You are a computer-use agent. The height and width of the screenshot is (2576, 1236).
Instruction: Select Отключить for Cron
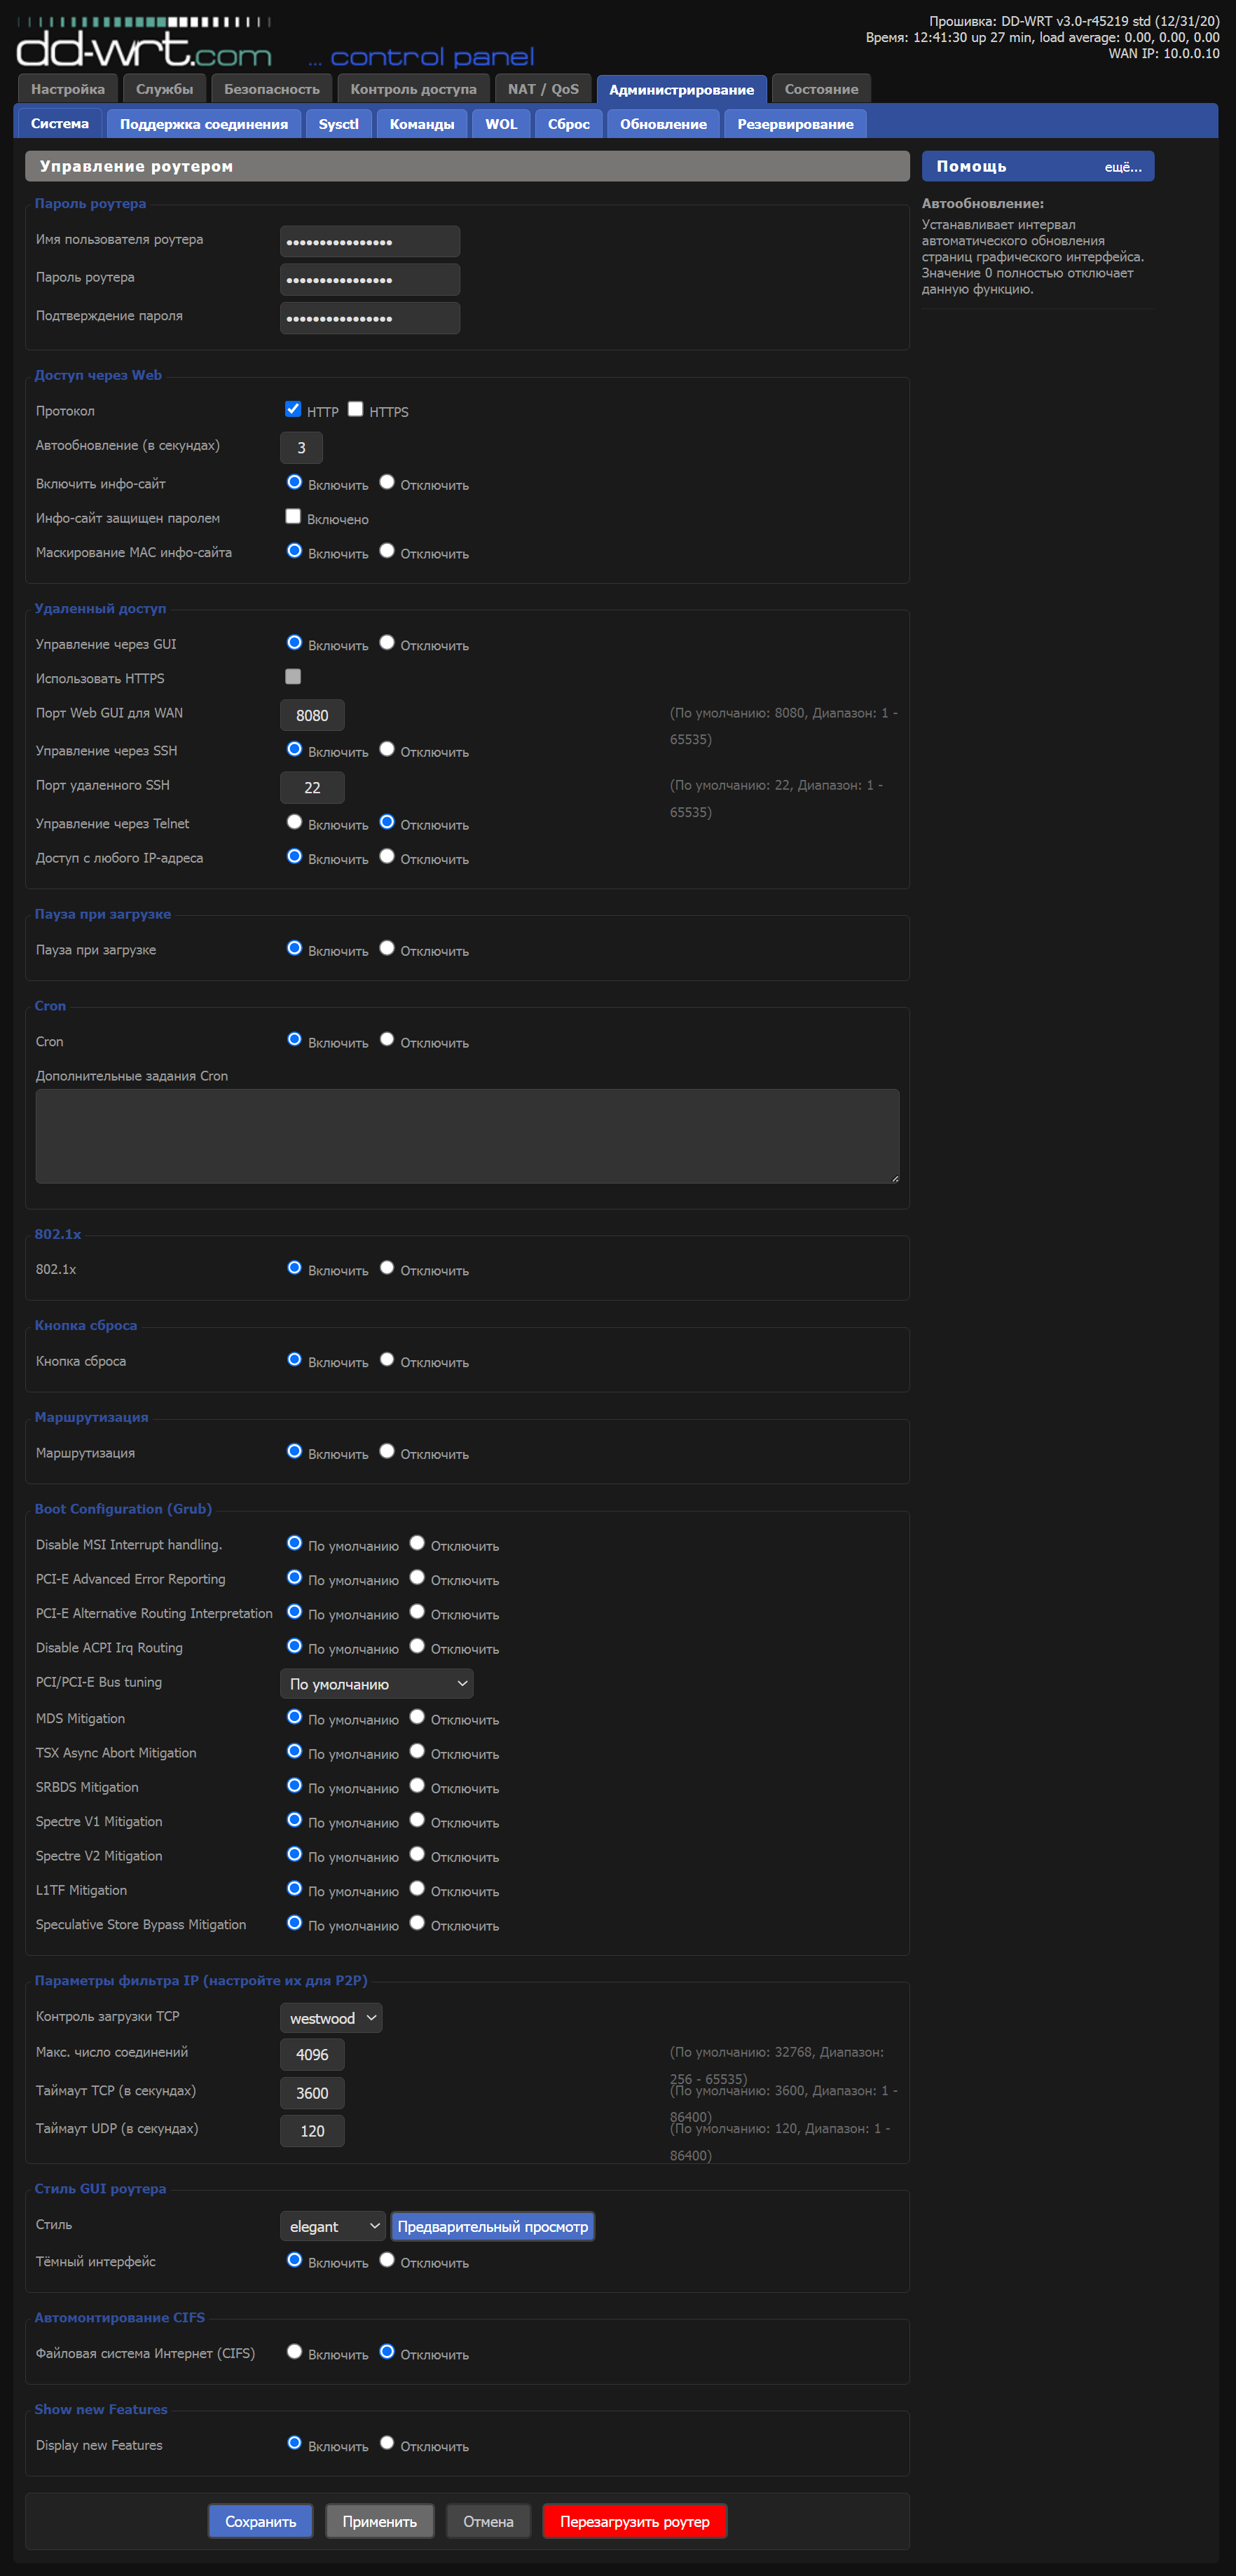point(387,1039)
